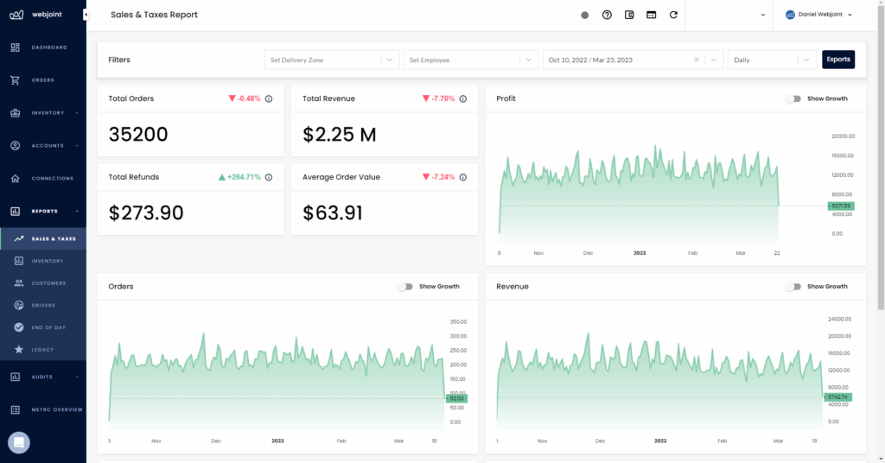This screenshot has height=463, width=885.
Task: Clear the date range with X
Action: point(697,60)
